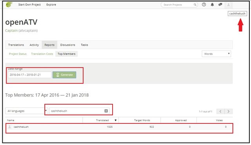
Task: Click the Date Range input field
Action: tap(30, 75)
